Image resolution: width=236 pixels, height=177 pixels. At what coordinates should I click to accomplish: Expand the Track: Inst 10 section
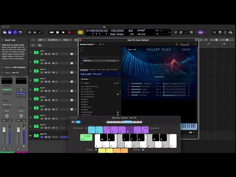pos(3,73)
